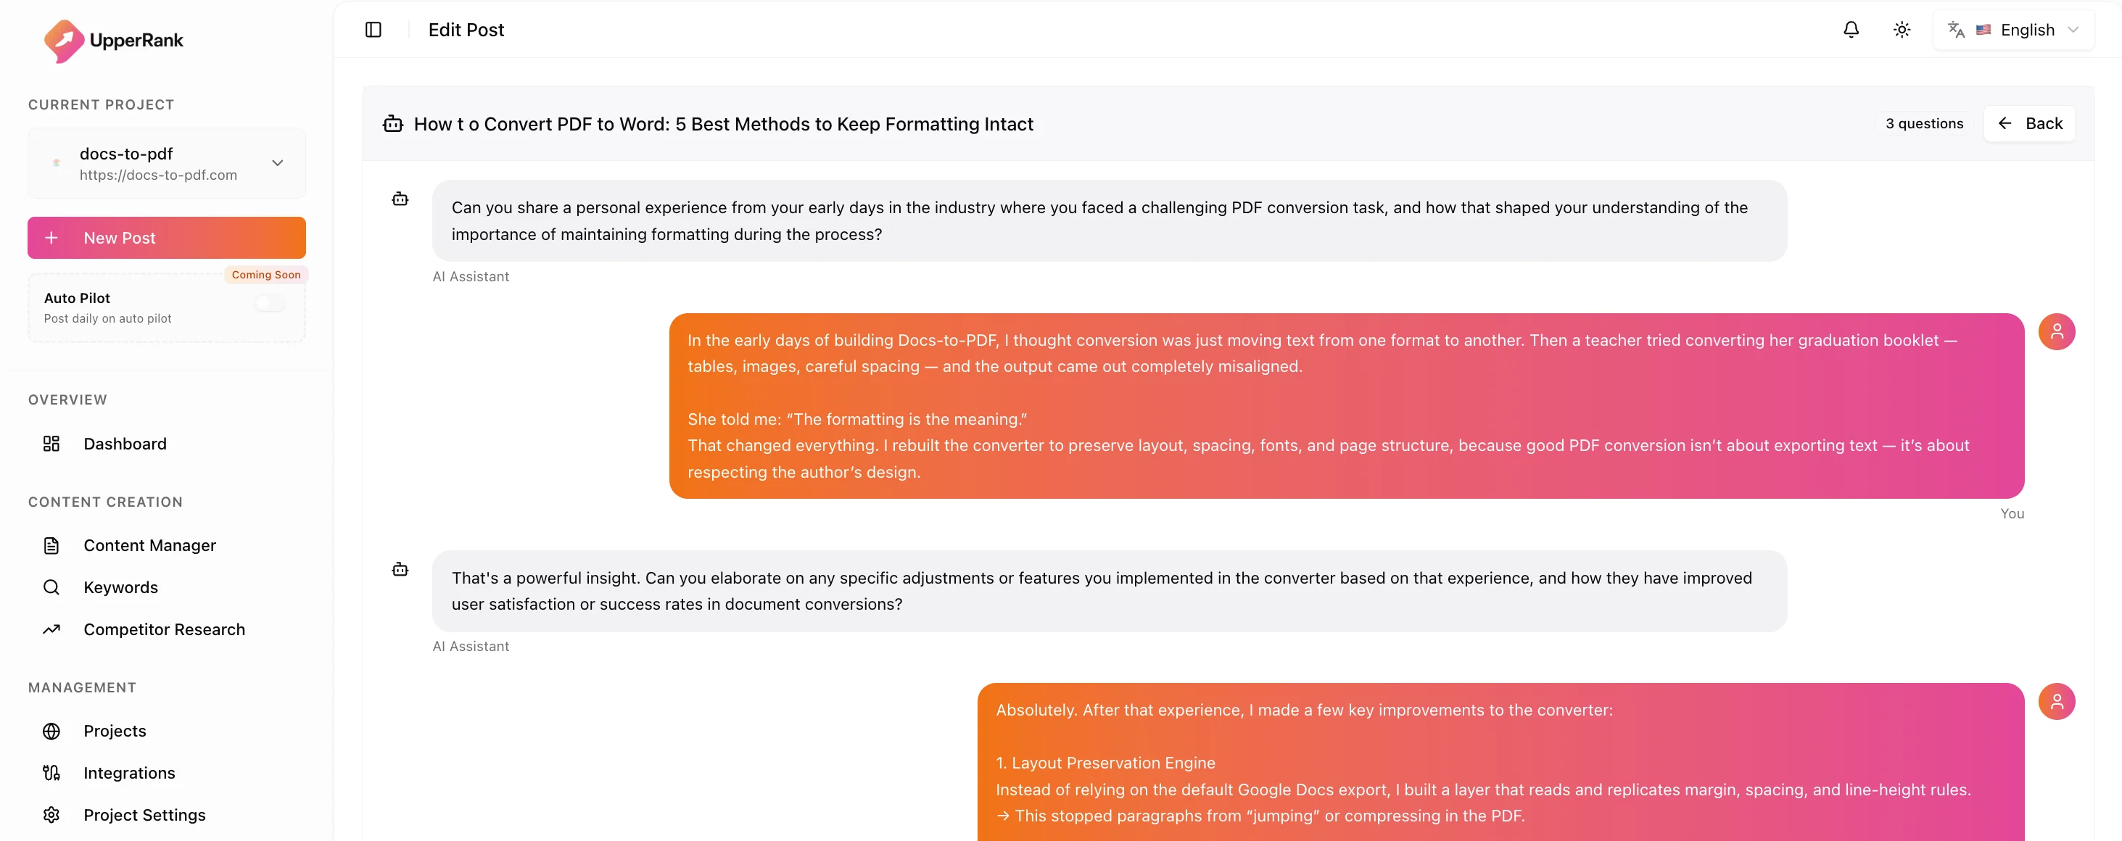Screen dimensions: 2122x841
Task: Click the user avatar beside the pink answer
Action: [2057, 331]
